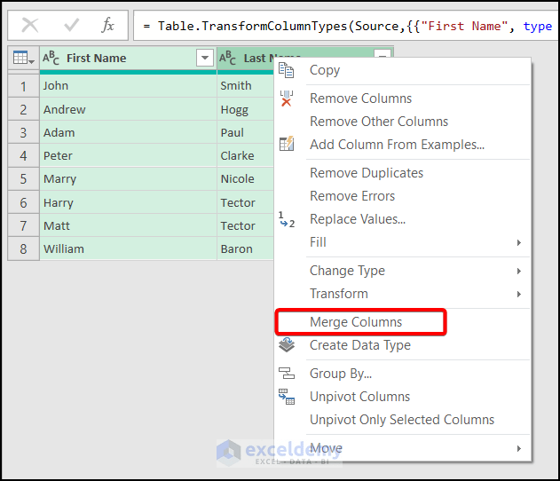Click the cell containing Smith
Viewport: 560px width, 481px height.
coord(246,86)
